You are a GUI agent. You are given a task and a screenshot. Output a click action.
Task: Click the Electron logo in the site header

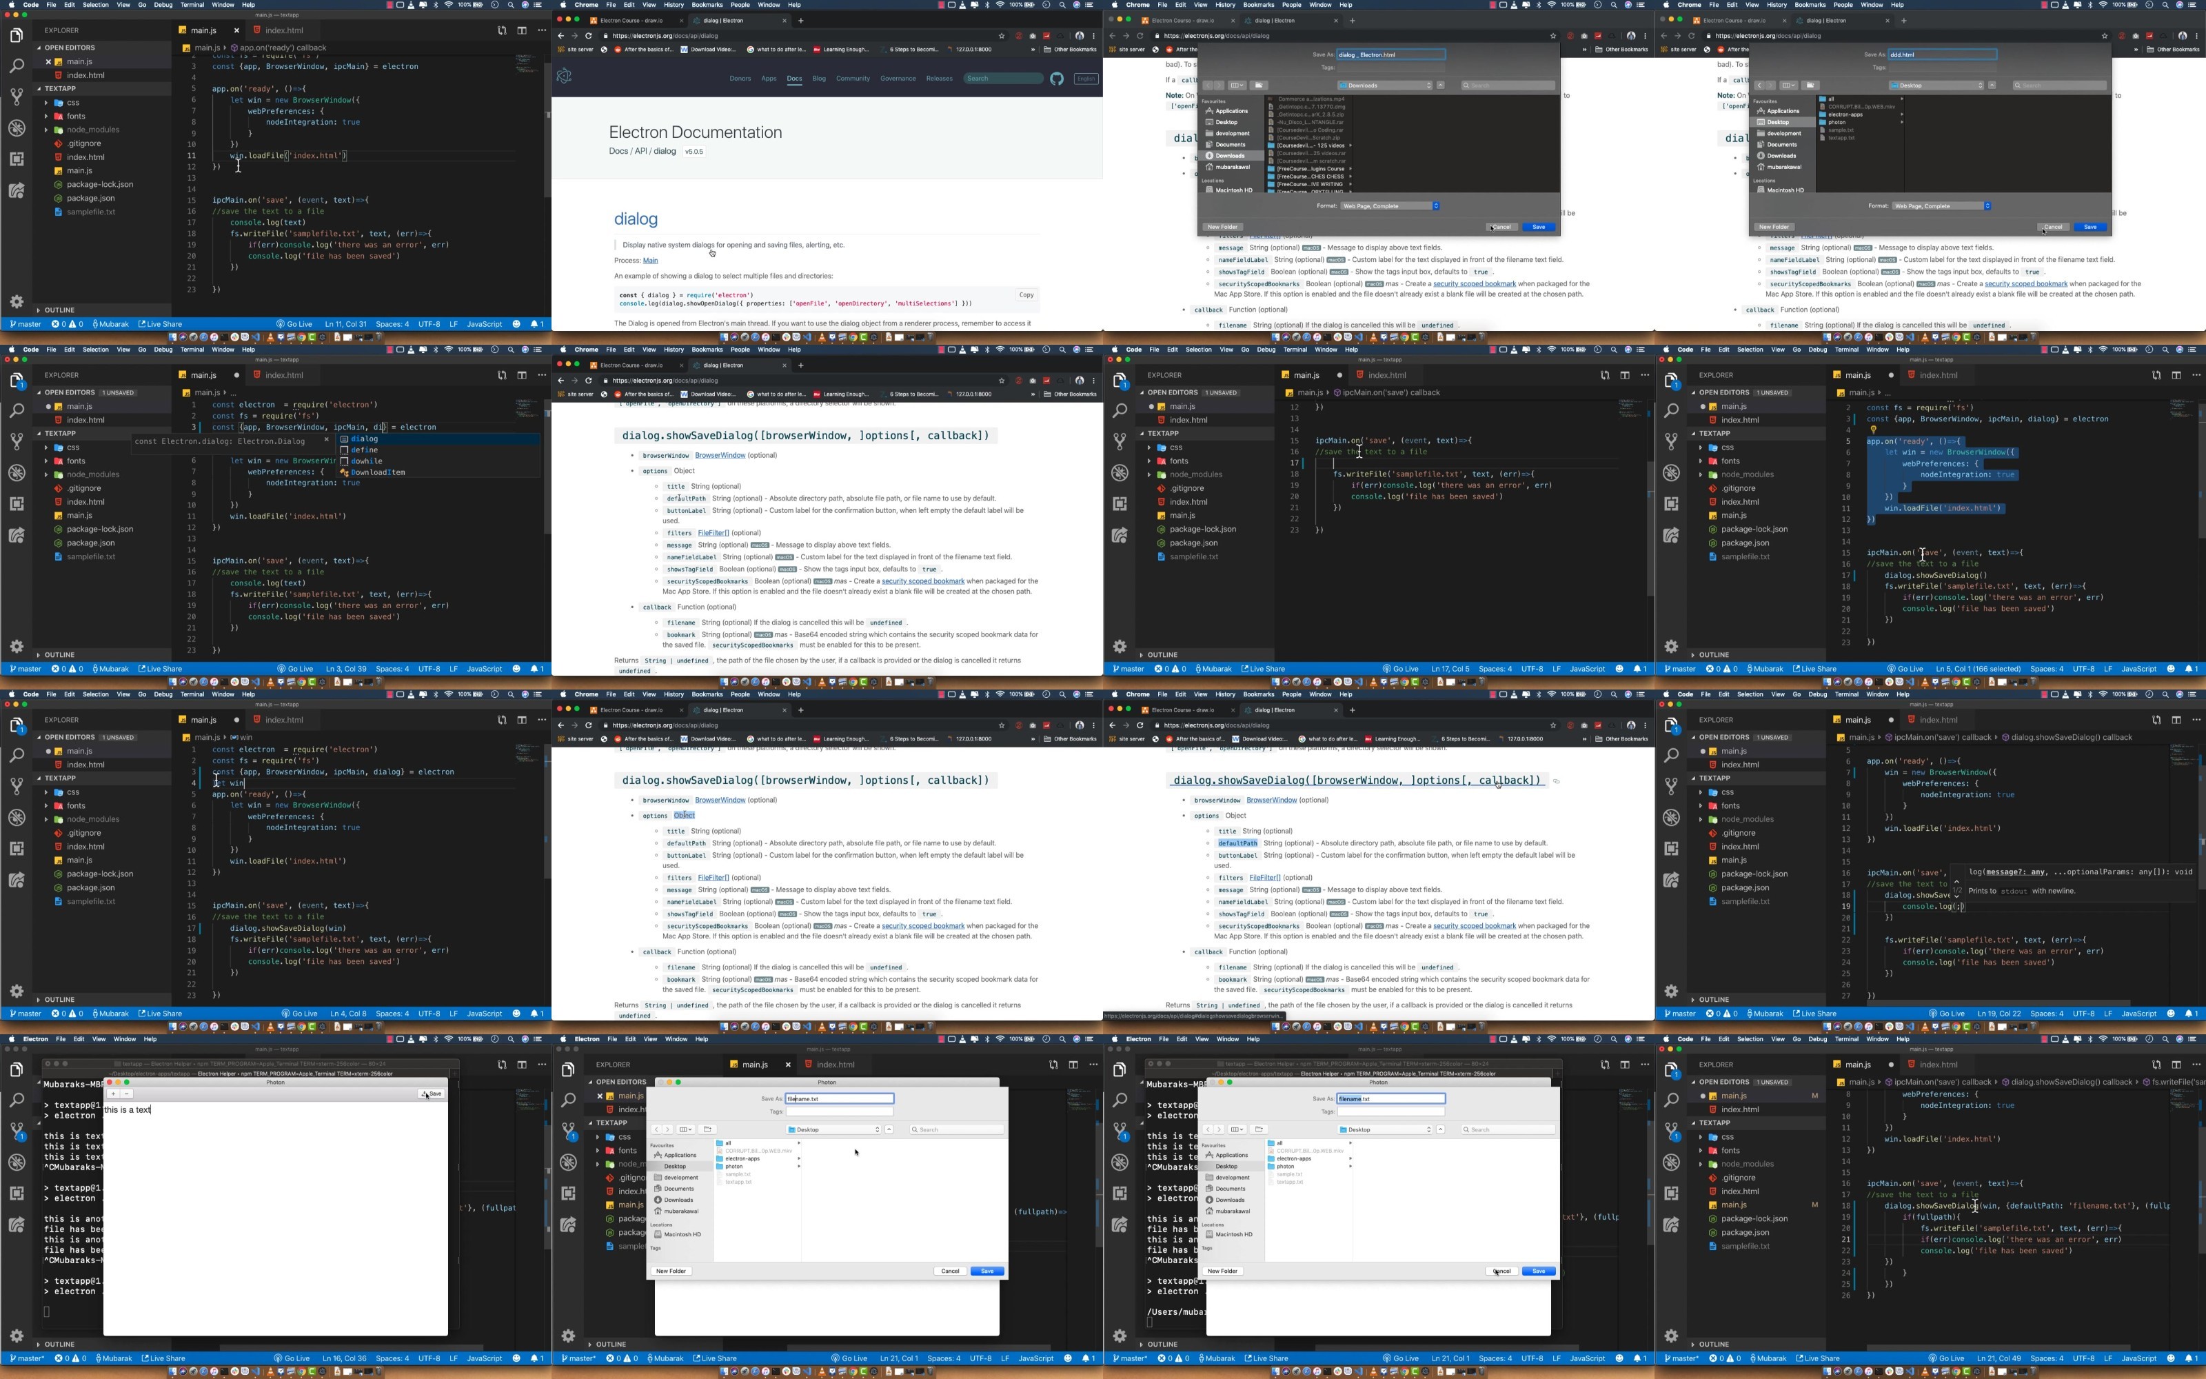(565, 77)
